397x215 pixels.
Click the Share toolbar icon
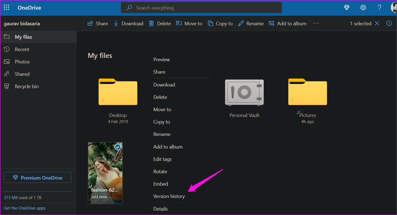[90, 23]
